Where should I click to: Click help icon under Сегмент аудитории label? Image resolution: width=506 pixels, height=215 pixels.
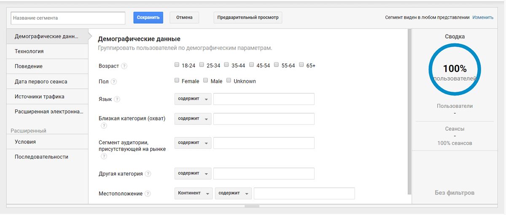(x=104, y=156)
